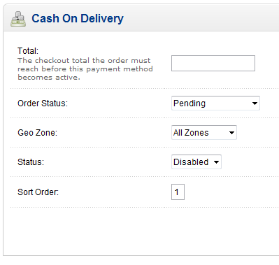Open the Status Disabled dropdown
The height and width of the screenshot is (265, 279).
196,162
